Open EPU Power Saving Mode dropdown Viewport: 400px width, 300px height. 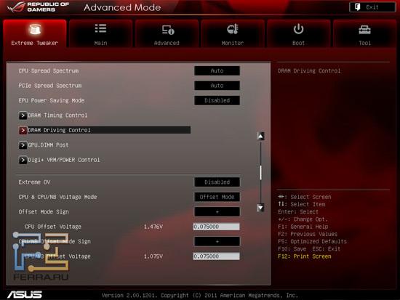point(217,100)
